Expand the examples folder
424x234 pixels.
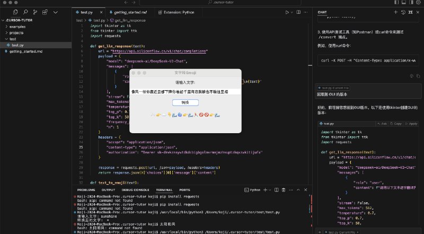(17, 27)
